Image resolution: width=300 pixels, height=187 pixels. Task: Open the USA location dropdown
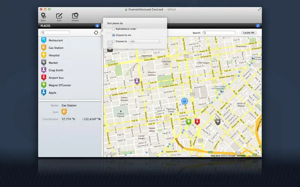coord(145,42)
